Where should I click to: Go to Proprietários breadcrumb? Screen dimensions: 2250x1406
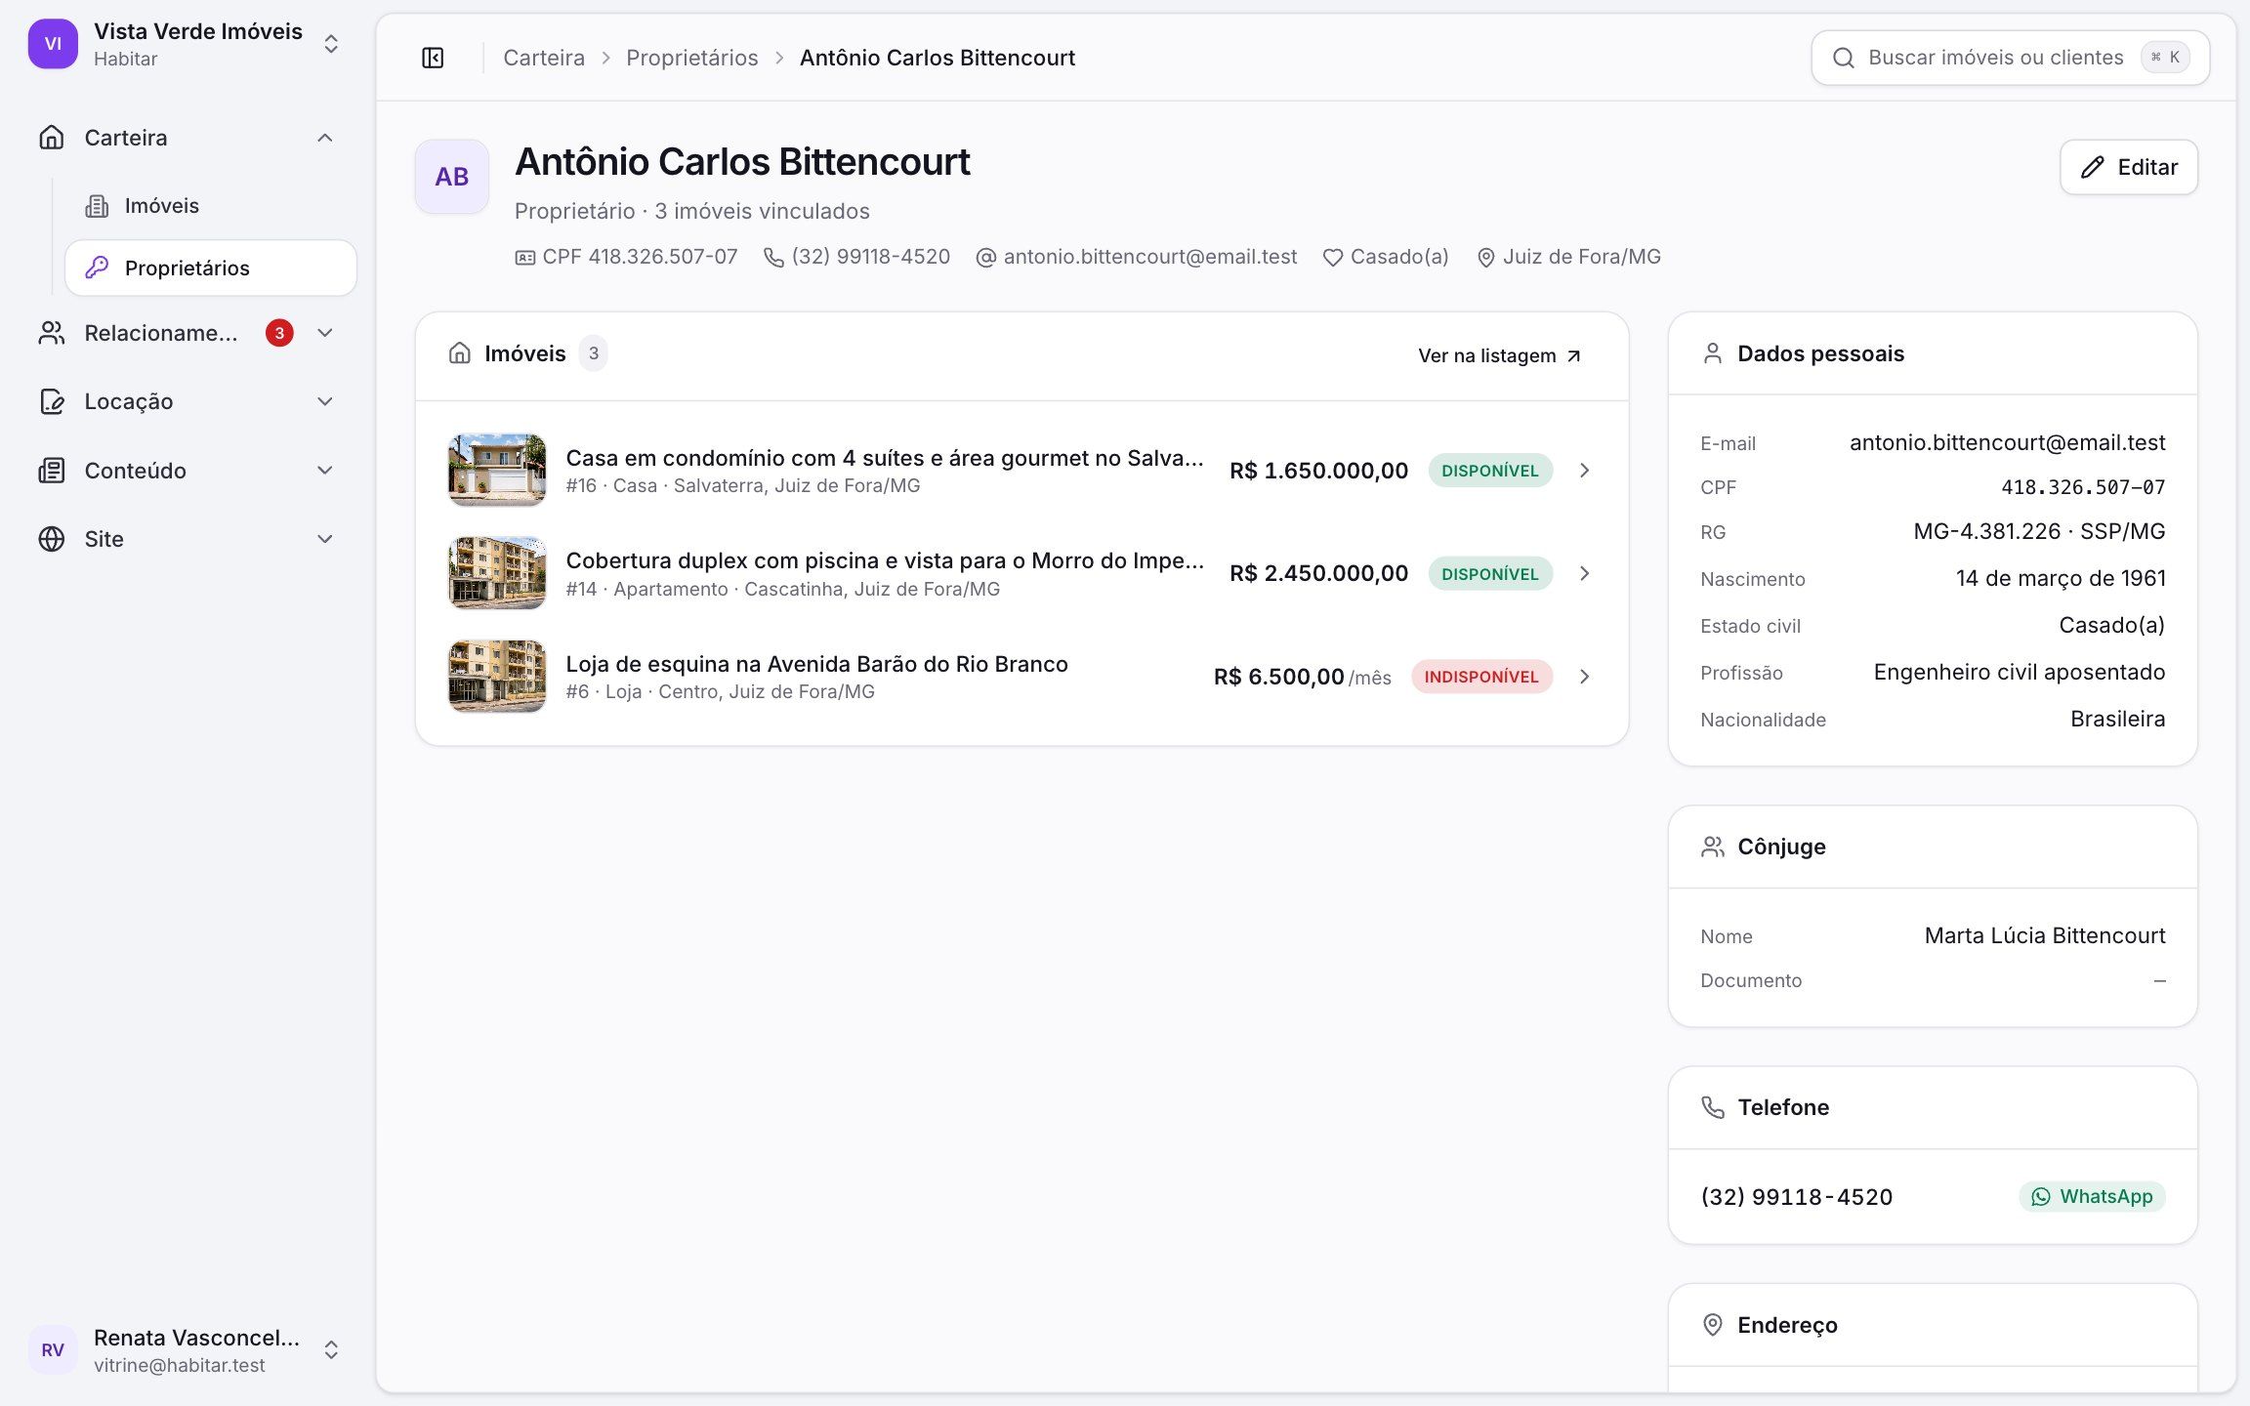coord(691,58)
